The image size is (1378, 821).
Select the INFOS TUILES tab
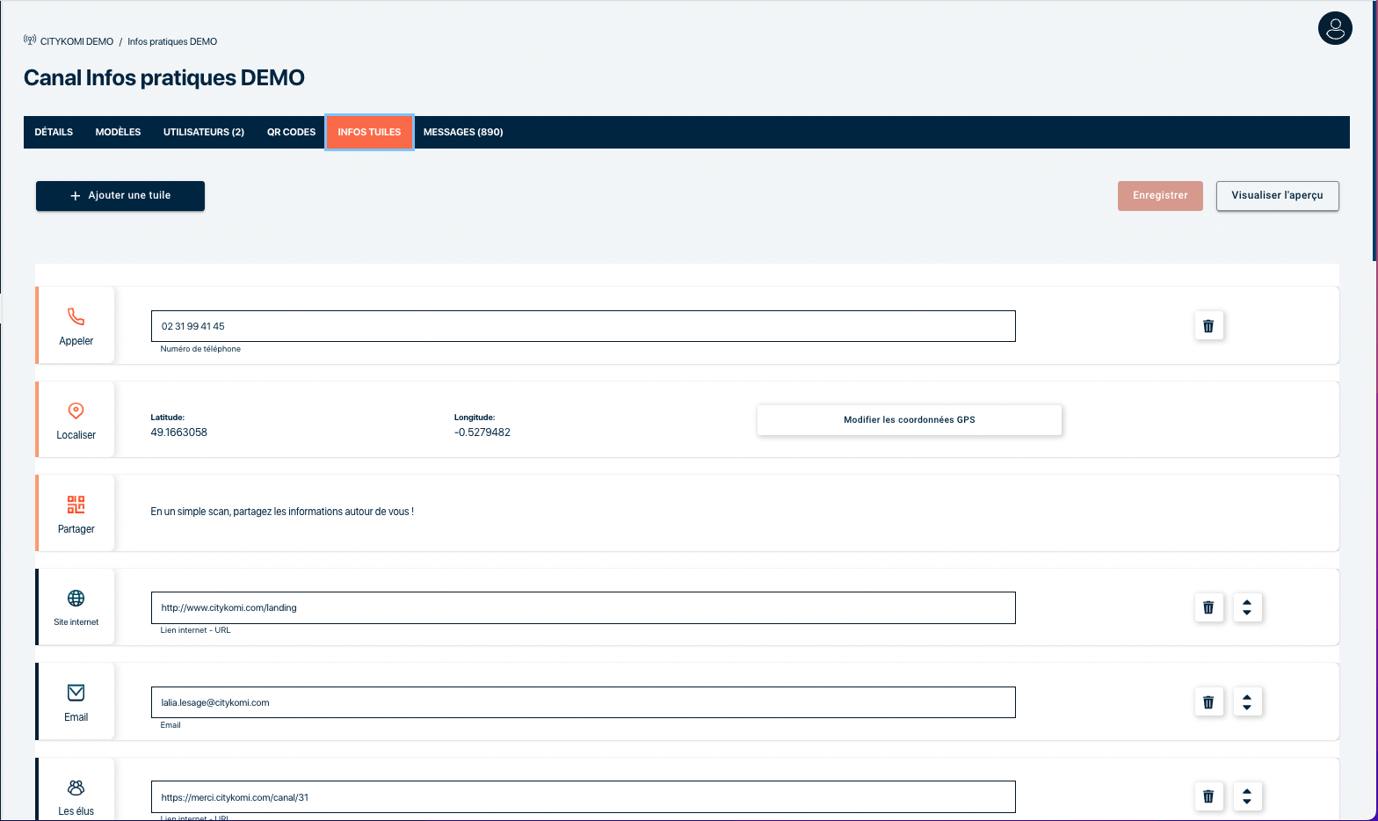point(369,132)
